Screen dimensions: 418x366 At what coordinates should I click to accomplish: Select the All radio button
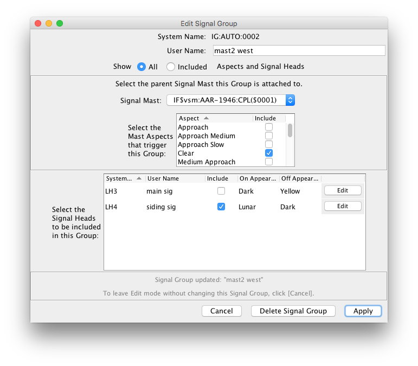(x=142, y=67)
